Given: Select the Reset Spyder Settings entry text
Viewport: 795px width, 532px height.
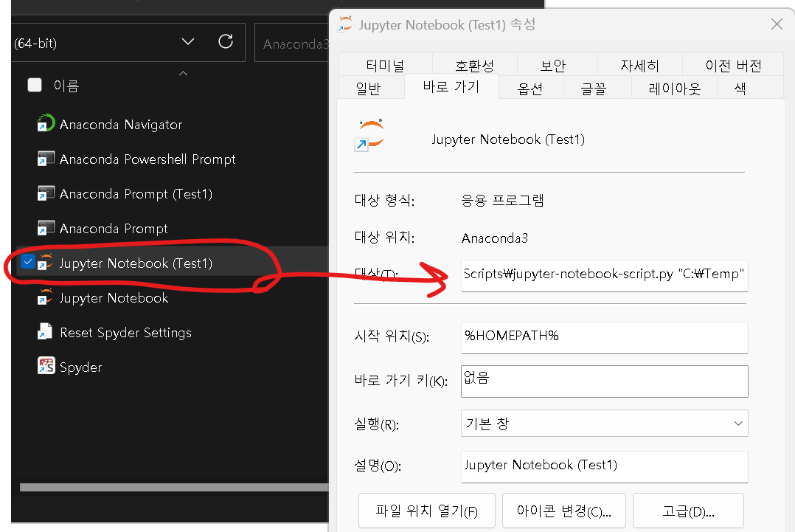Looking at the screenshot, I should click(125, 333).
